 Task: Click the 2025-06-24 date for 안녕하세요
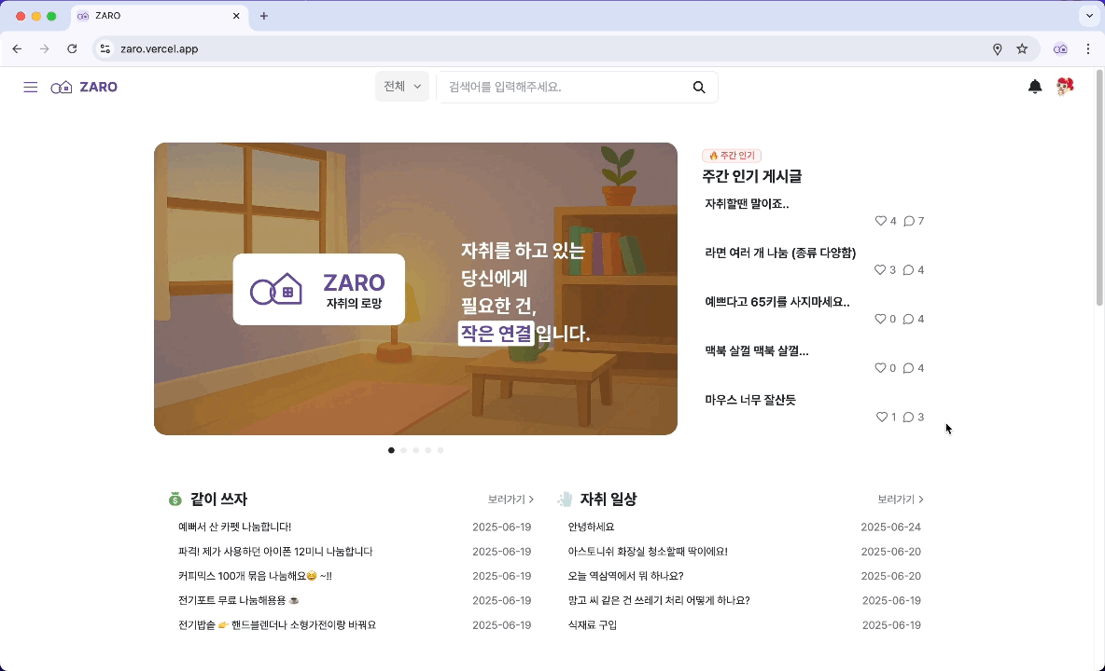click(890, 527)
